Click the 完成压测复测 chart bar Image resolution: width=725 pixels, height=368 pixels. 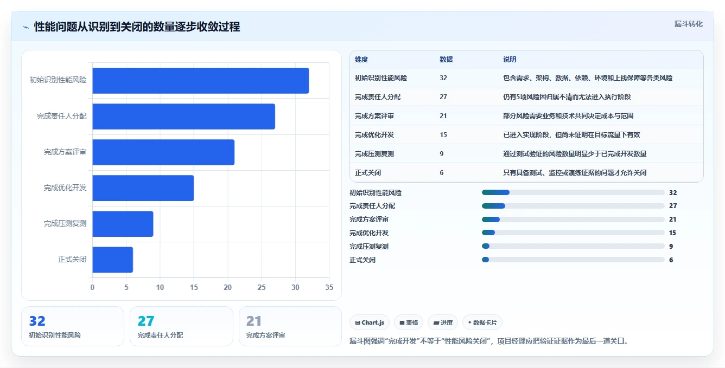pos(123,224)
